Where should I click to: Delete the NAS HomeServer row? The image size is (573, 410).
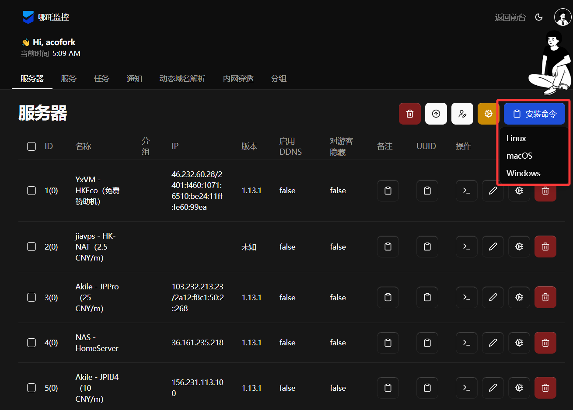coord(545,343)
